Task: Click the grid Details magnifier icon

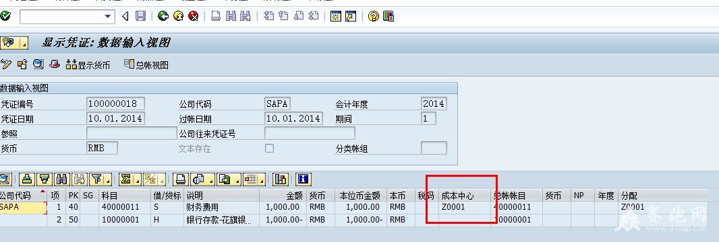Action: 5,179
